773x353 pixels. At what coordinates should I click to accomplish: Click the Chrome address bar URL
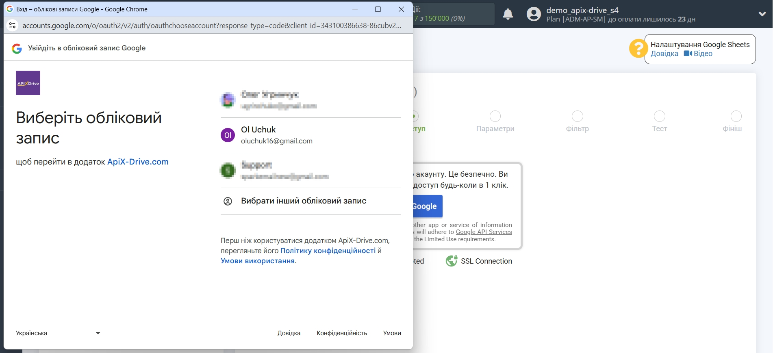pyautogui.click(x=212, y=26)
